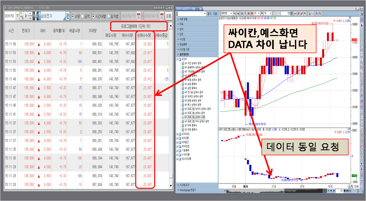366x201 pixels.
Task: Select the text (T) drawing tool
Action: pos(362,157)
